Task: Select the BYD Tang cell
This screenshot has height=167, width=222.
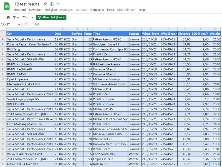Action: click(x=30, y=49)
